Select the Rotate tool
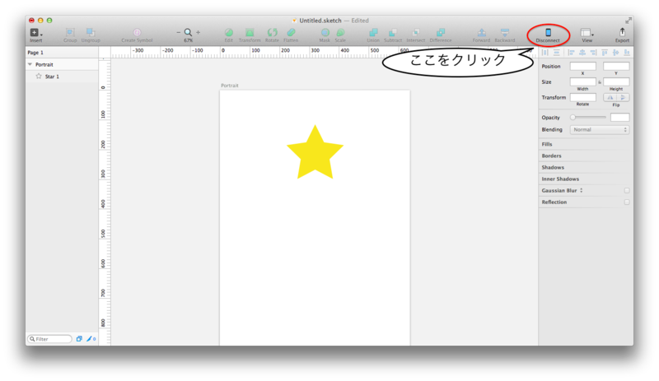 tap(272, 32)
